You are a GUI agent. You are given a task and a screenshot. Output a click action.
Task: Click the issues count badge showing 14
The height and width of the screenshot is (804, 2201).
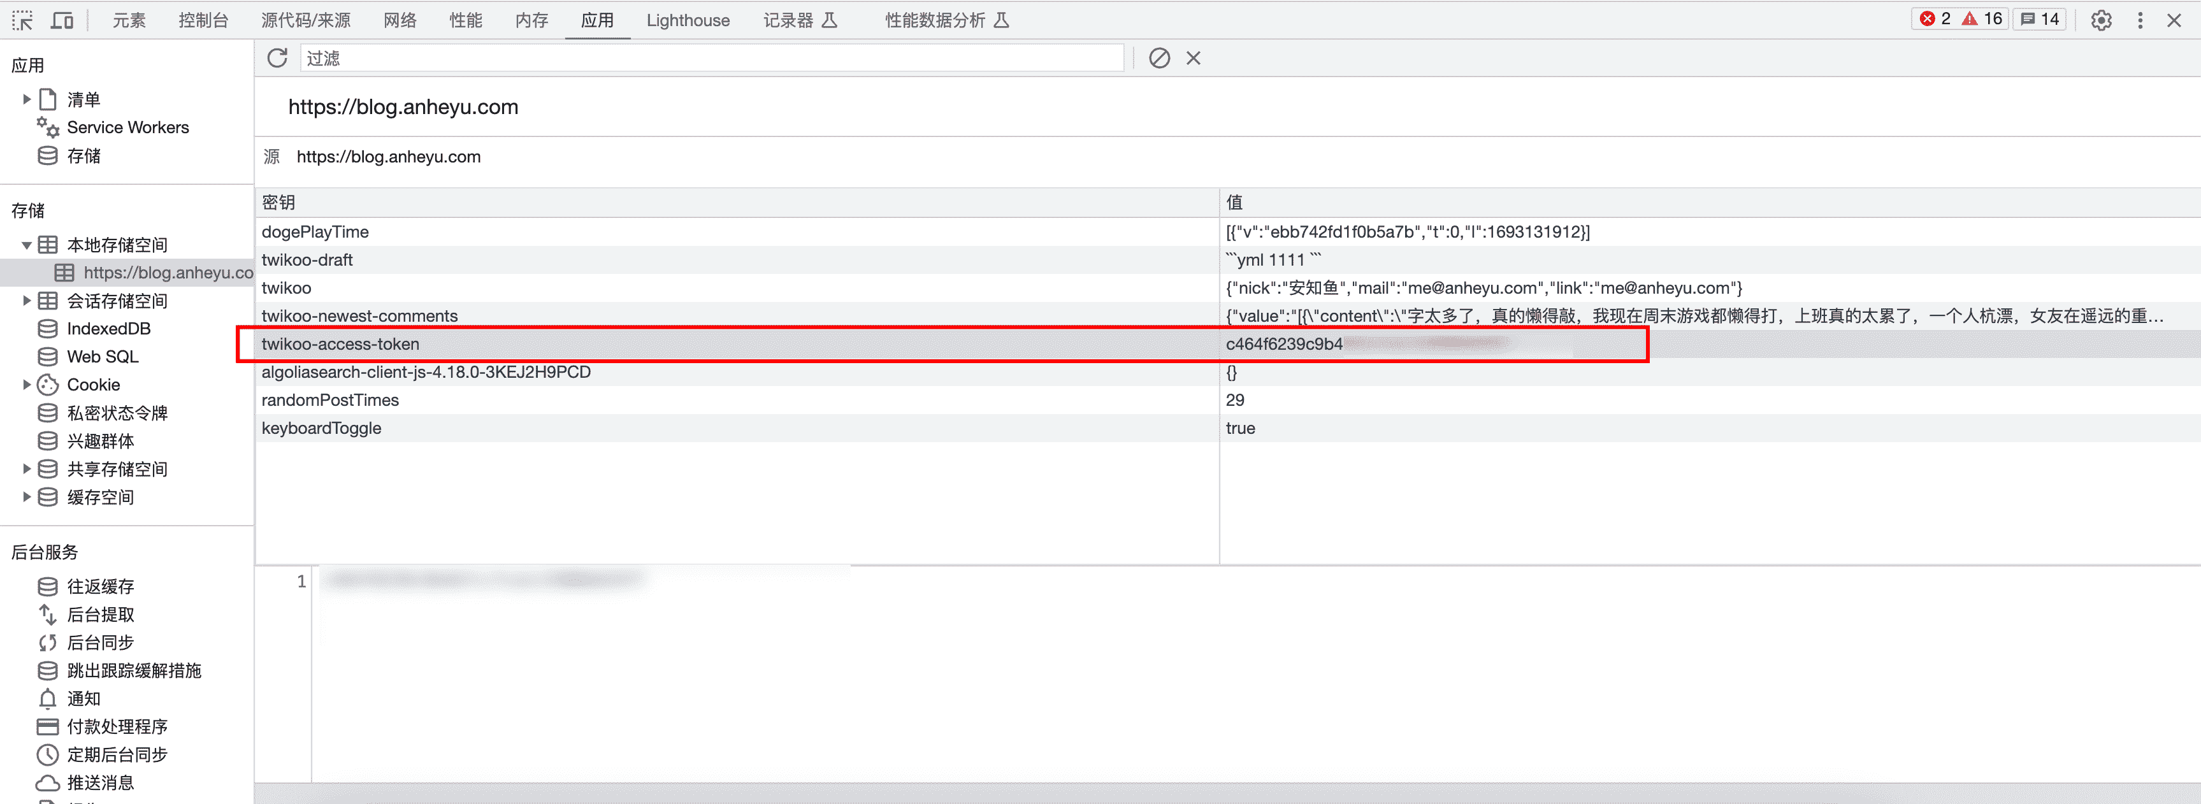coord(2040,19)
